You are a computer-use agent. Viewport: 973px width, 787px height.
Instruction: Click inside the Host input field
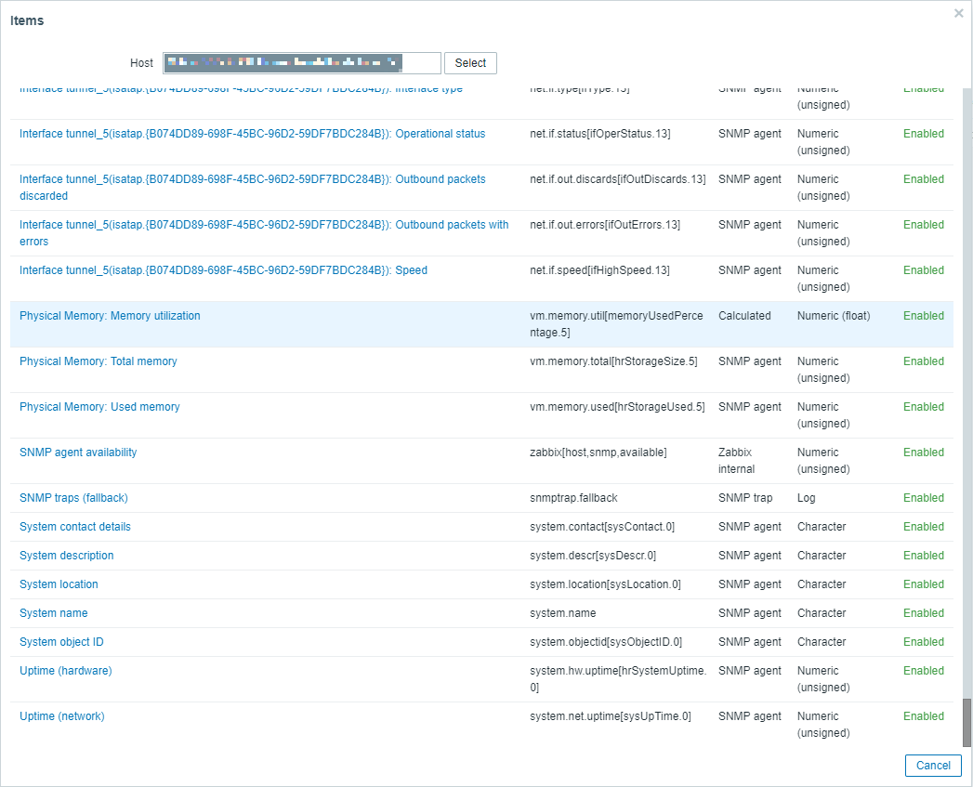point(302,63)
